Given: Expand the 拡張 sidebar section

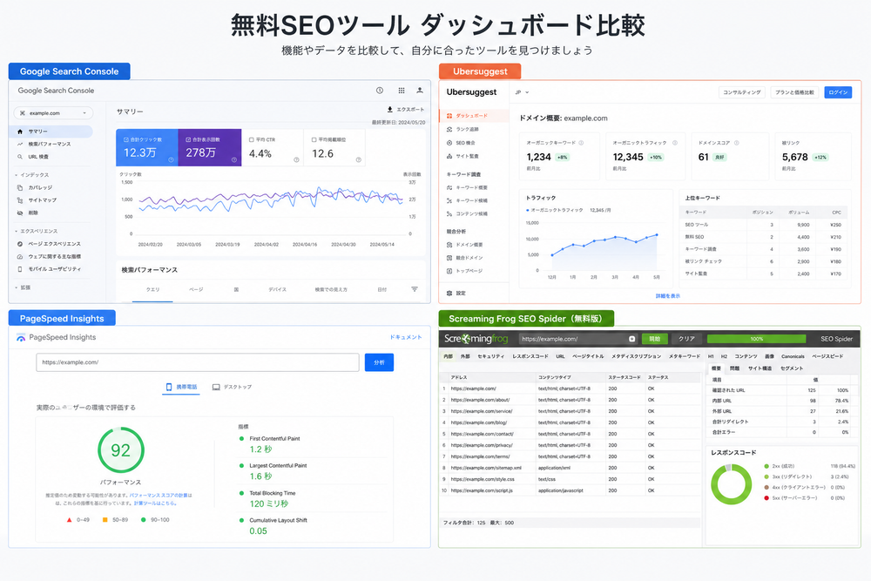Looking at the screenshot, I should [x=24, y=287].
